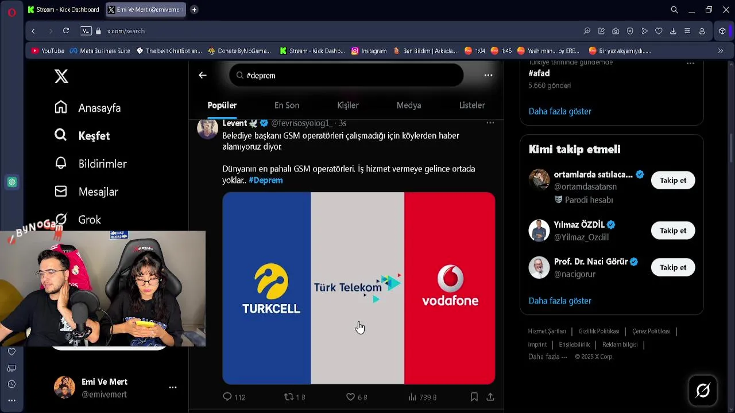735x413 pixels.
Task: Open Gizlilik Politikası footer link
Action: 599,331
